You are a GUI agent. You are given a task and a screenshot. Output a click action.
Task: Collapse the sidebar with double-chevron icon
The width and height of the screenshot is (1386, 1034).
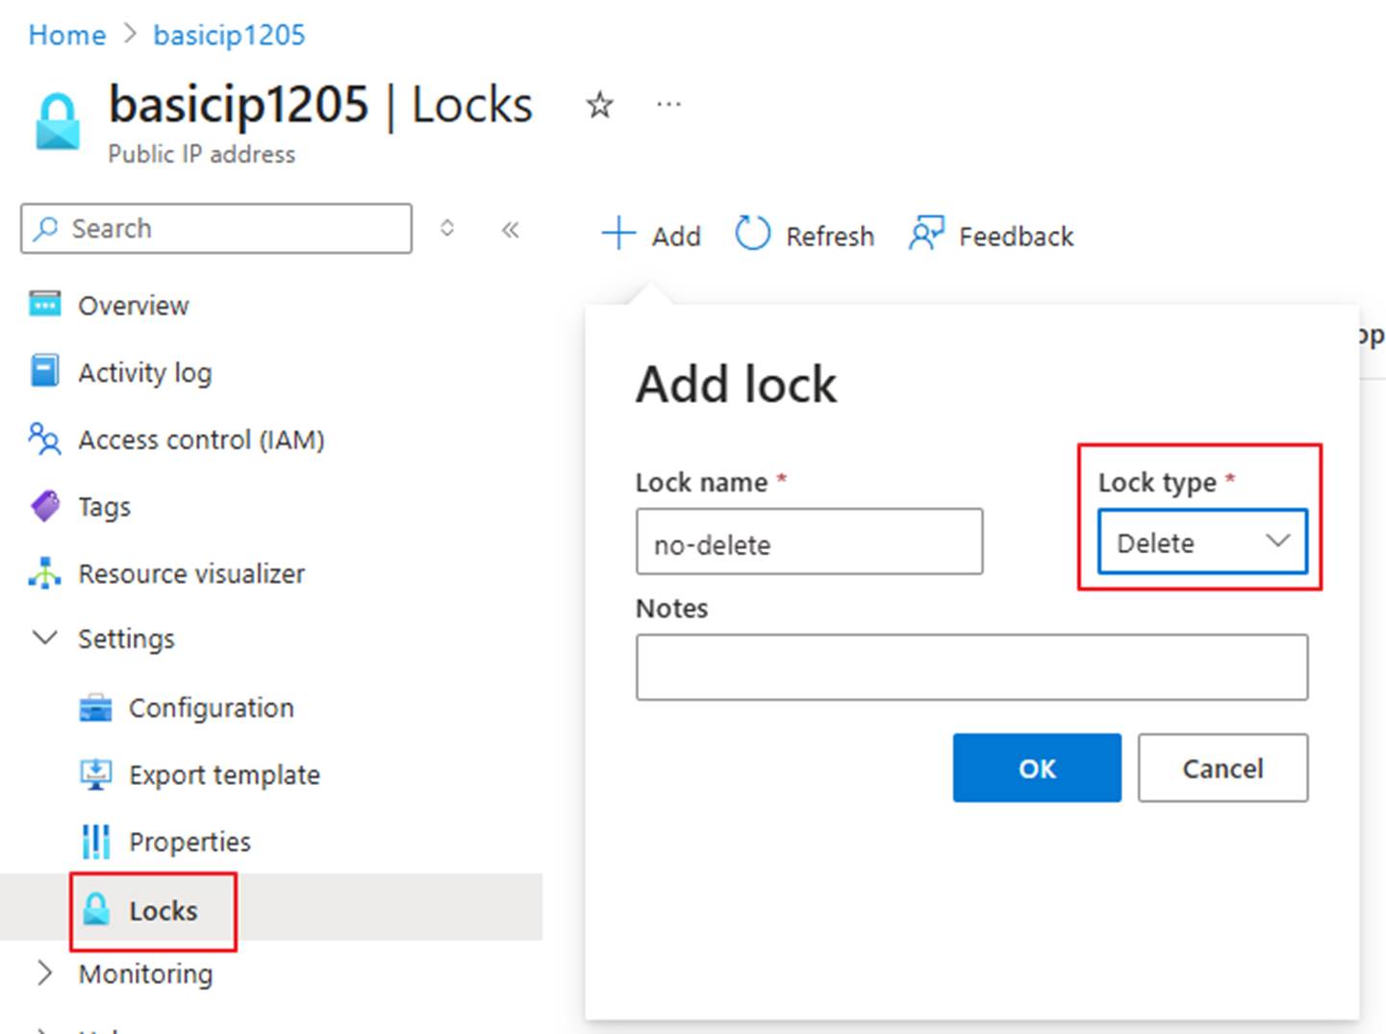click(511, 229)
